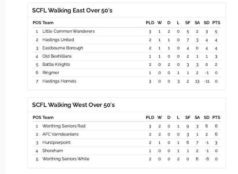Open Shoreham team link

(53, 151)
